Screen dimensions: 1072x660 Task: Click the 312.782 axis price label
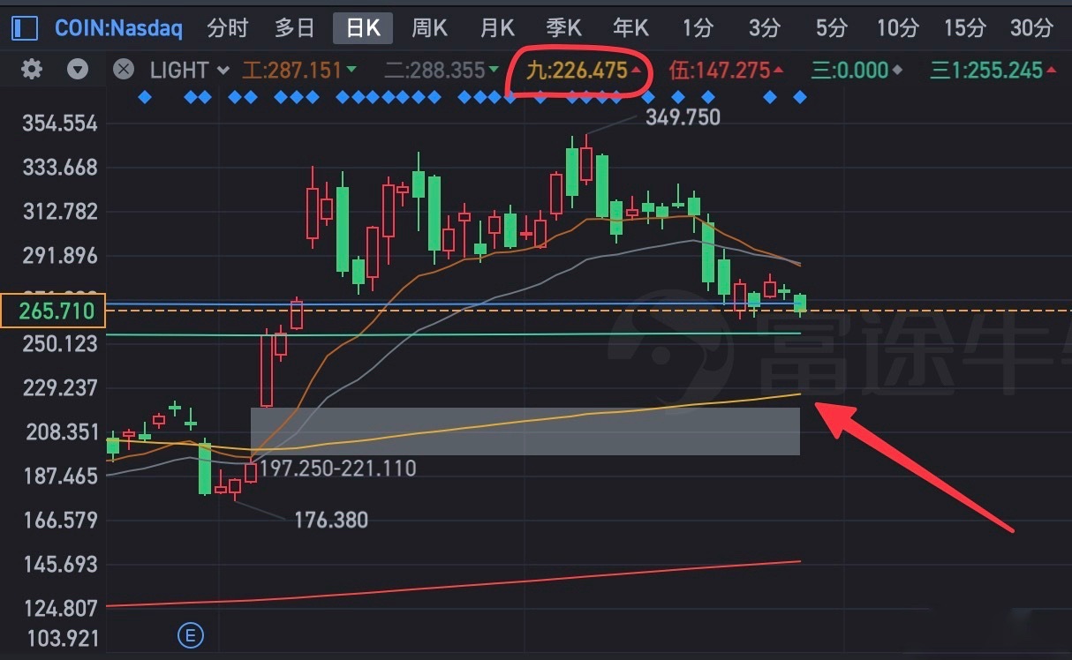coord(58,212)
